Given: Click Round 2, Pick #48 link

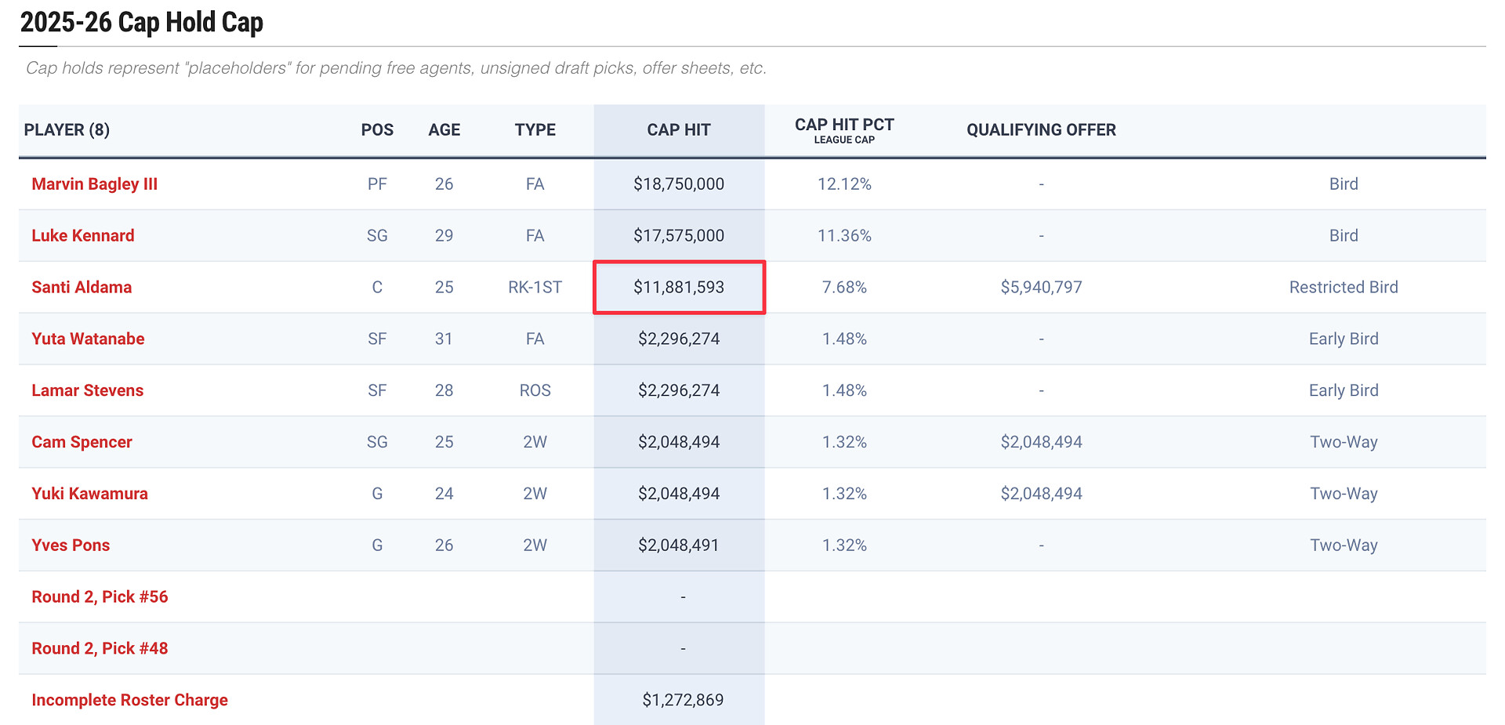Looking at the screenshot, I should click(100, 649).
